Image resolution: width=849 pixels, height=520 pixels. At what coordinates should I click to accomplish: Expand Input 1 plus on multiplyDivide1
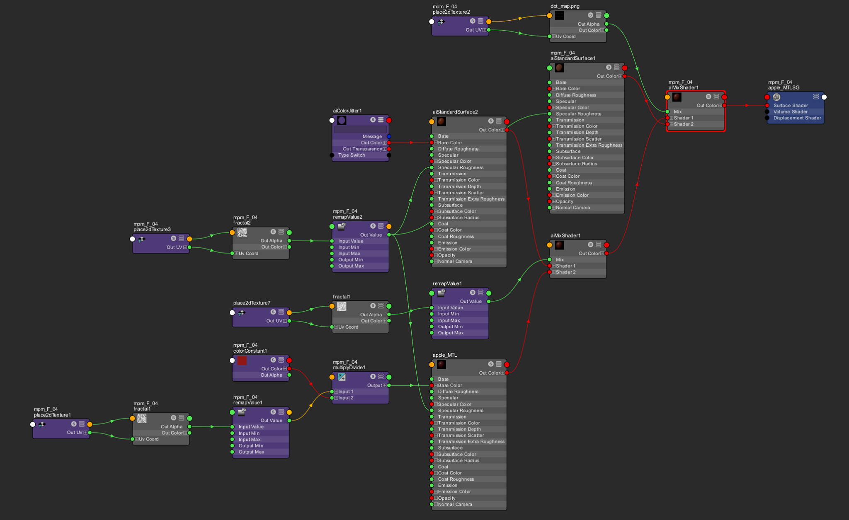click(336, 392)
